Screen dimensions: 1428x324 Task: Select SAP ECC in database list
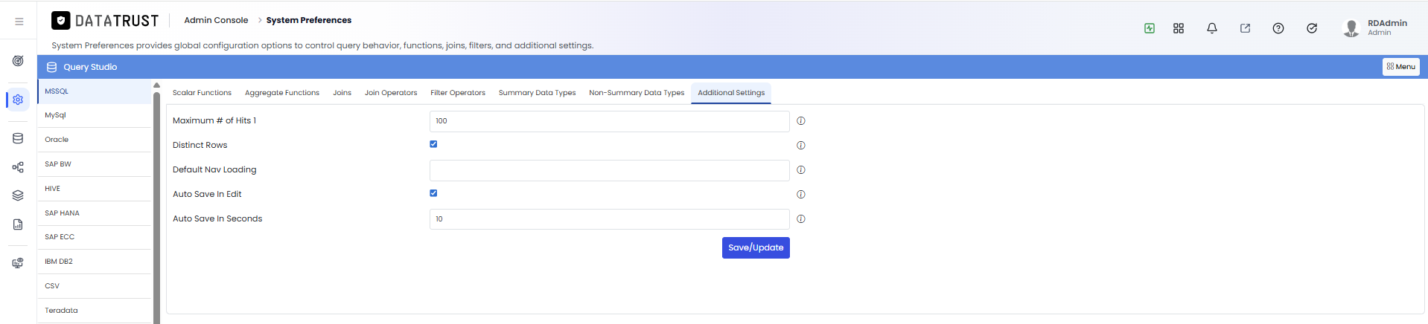[95, 237]
